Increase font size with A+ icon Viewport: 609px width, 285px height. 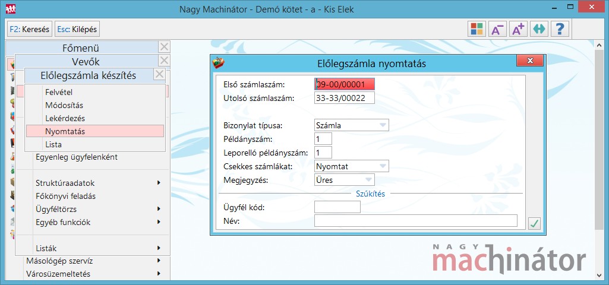tap(518, 29)
